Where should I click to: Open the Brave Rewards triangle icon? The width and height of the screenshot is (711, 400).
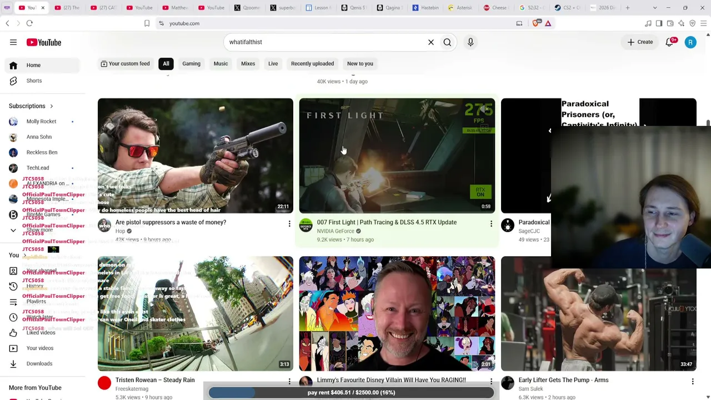pos(548,23)
